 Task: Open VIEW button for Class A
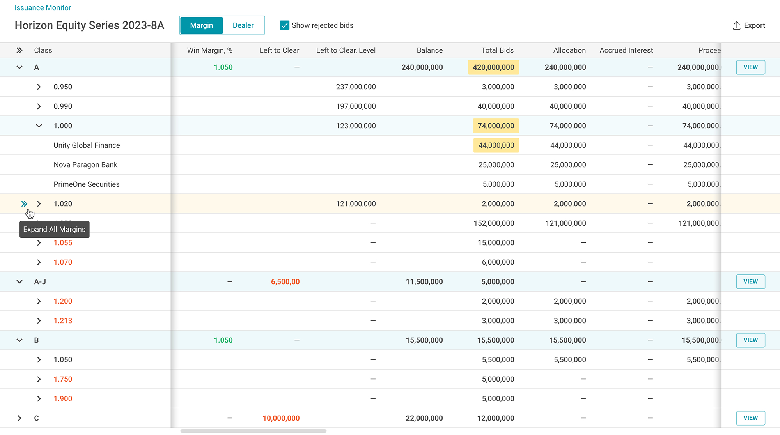click(x=750, y=67)
